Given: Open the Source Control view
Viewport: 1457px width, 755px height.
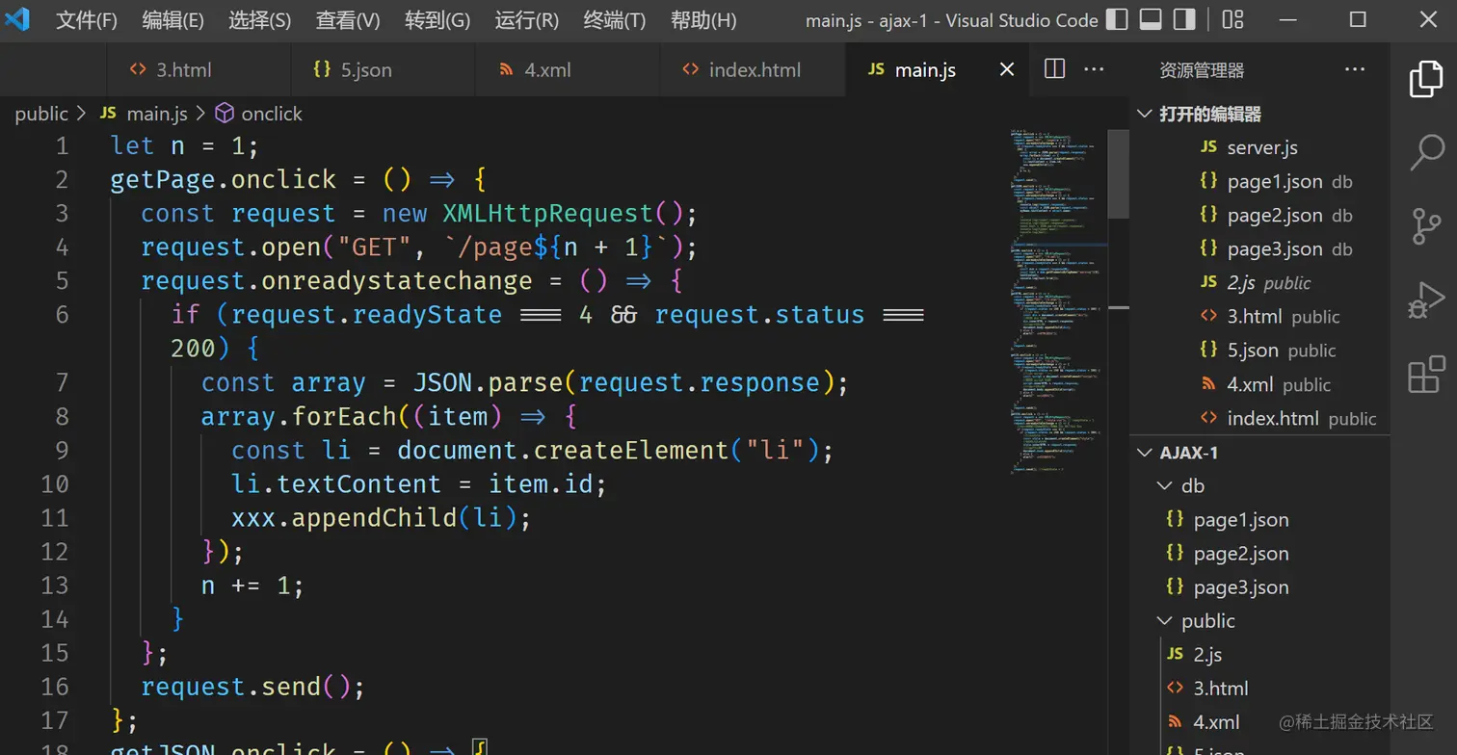Looking at the screenshot, I should point(1426,226).
